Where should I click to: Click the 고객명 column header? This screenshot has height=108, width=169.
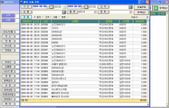126,21
